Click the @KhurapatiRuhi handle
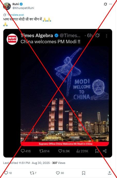This screenshot has width=117, height=178. (x=23, y=8)
